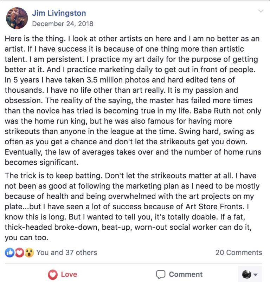This screenshot has width=270, height=282.
Task: Click the speech bubble Comment icon
Action: pos(161,274)
